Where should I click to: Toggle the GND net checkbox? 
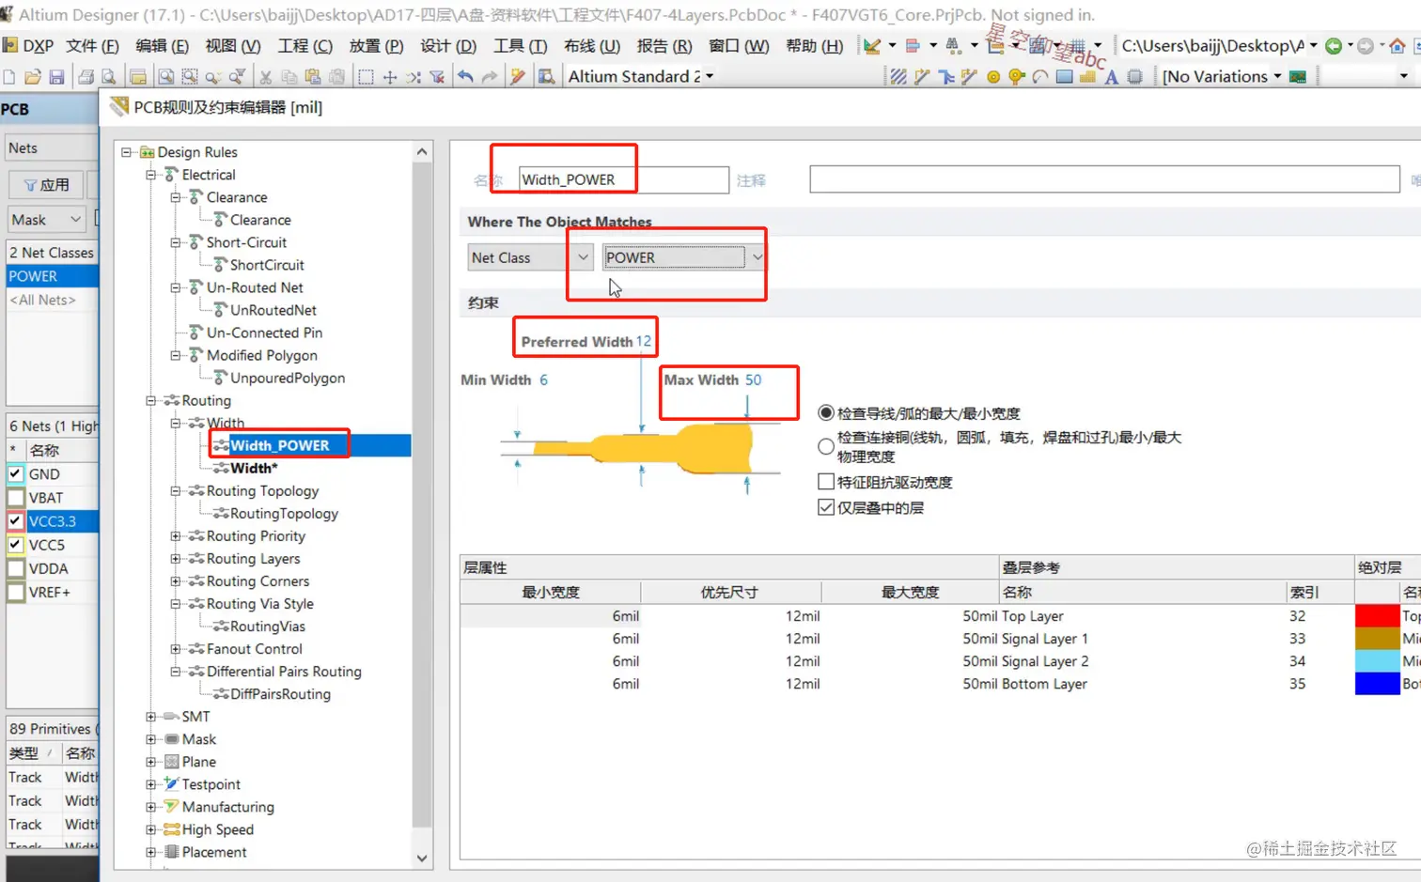[16, 474]
